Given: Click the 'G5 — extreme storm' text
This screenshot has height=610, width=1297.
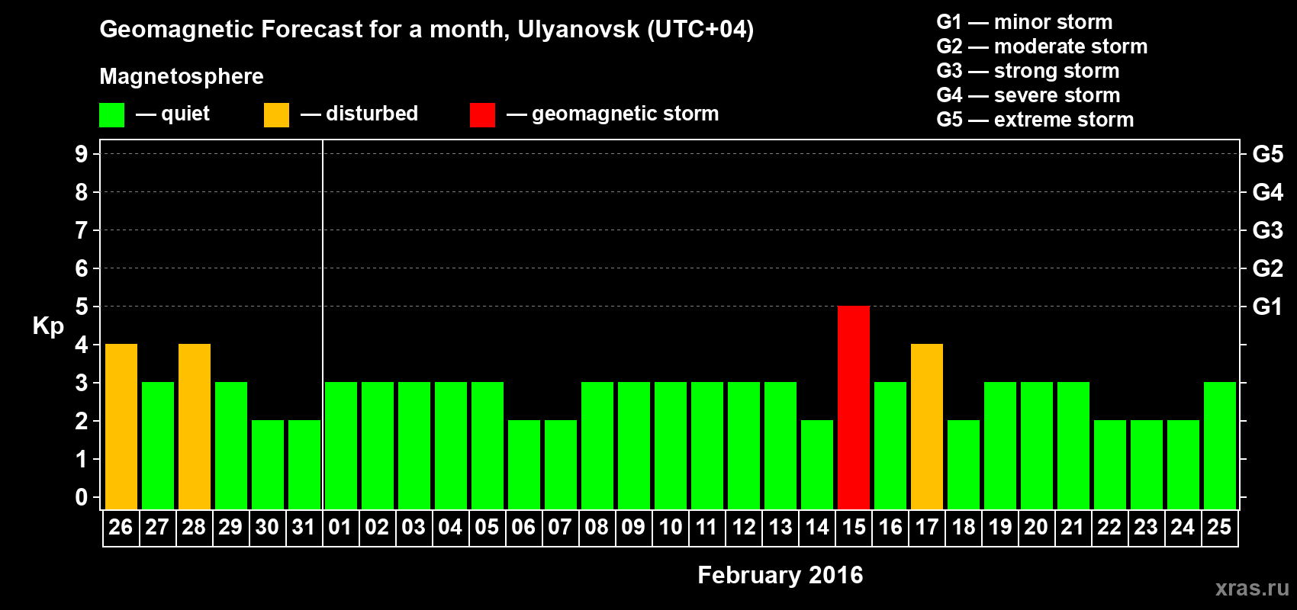Looking at the screenshot, I should pyautogui.click(x=1035, y=120).
